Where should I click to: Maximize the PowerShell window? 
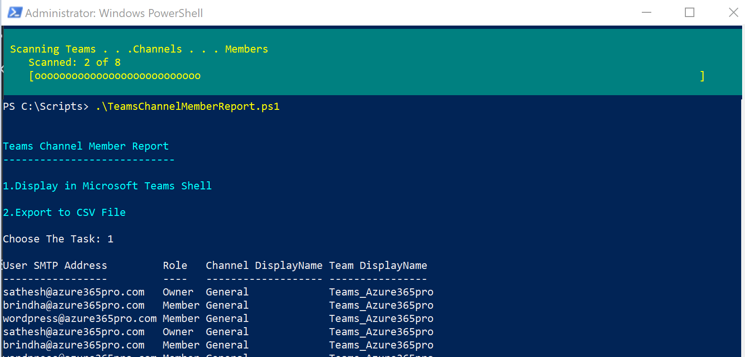tap(690, 13)
